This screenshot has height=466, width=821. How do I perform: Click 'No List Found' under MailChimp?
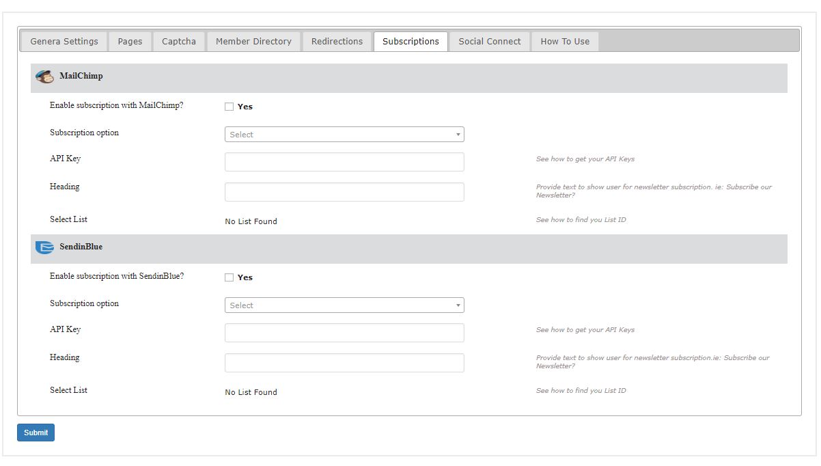pos(251,221)
